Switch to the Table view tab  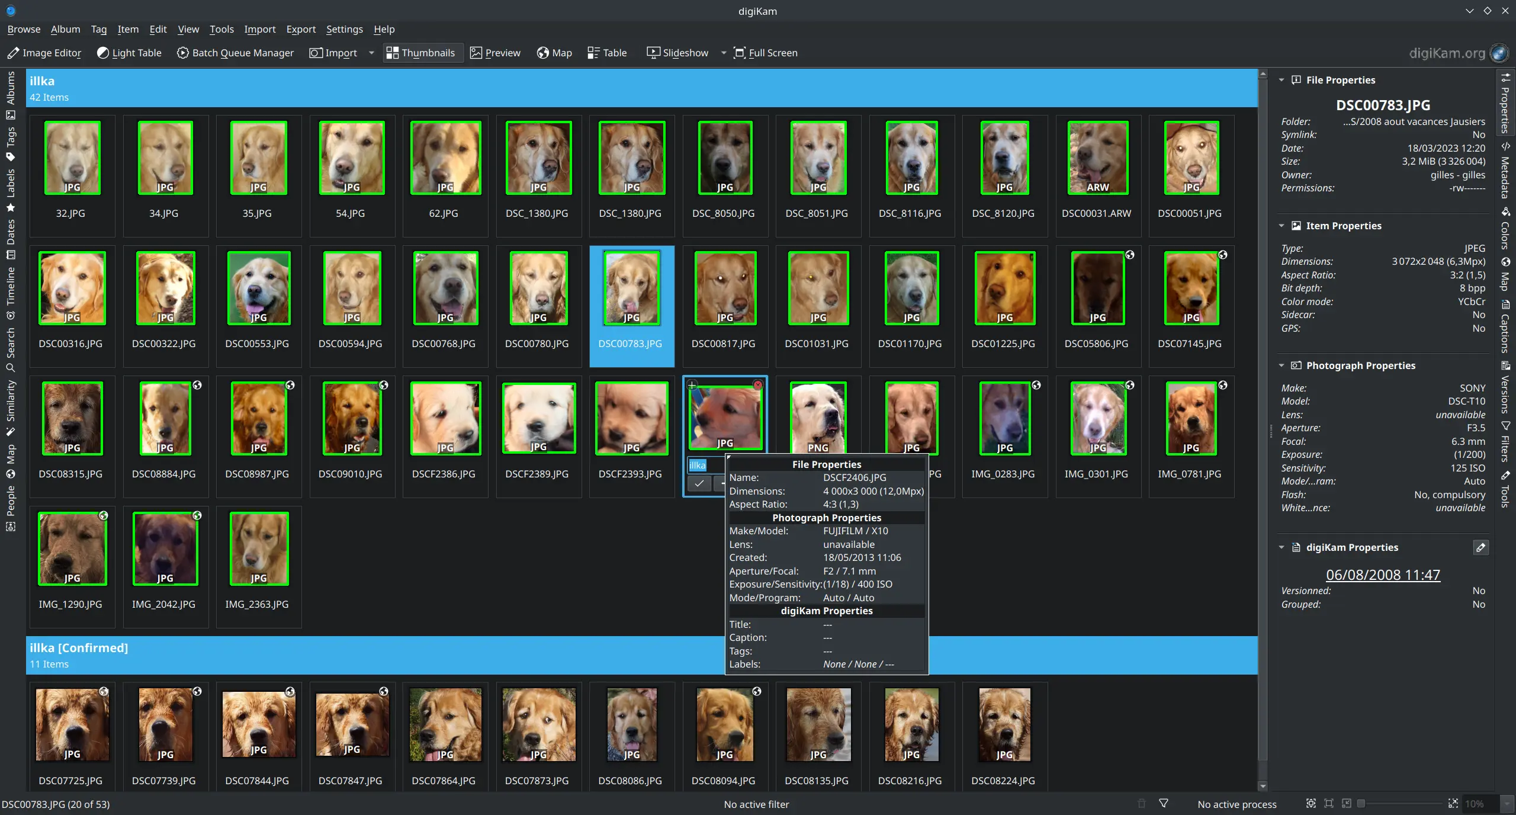(x=606, y=53)
